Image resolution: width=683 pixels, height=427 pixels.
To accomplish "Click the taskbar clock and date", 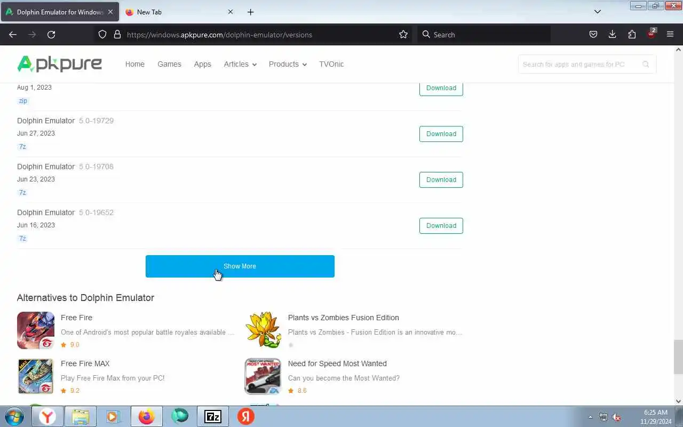I will [x=656, y=417].
